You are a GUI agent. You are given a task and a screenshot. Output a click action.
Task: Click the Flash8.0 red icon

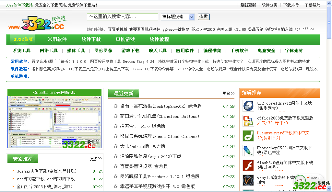(x=248, y=165)
